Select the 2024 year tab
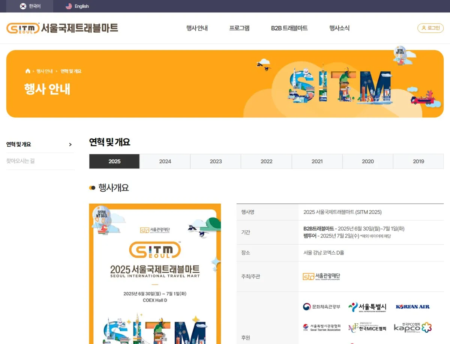Viewport: 450px width, 344px height. coord(165,161)
